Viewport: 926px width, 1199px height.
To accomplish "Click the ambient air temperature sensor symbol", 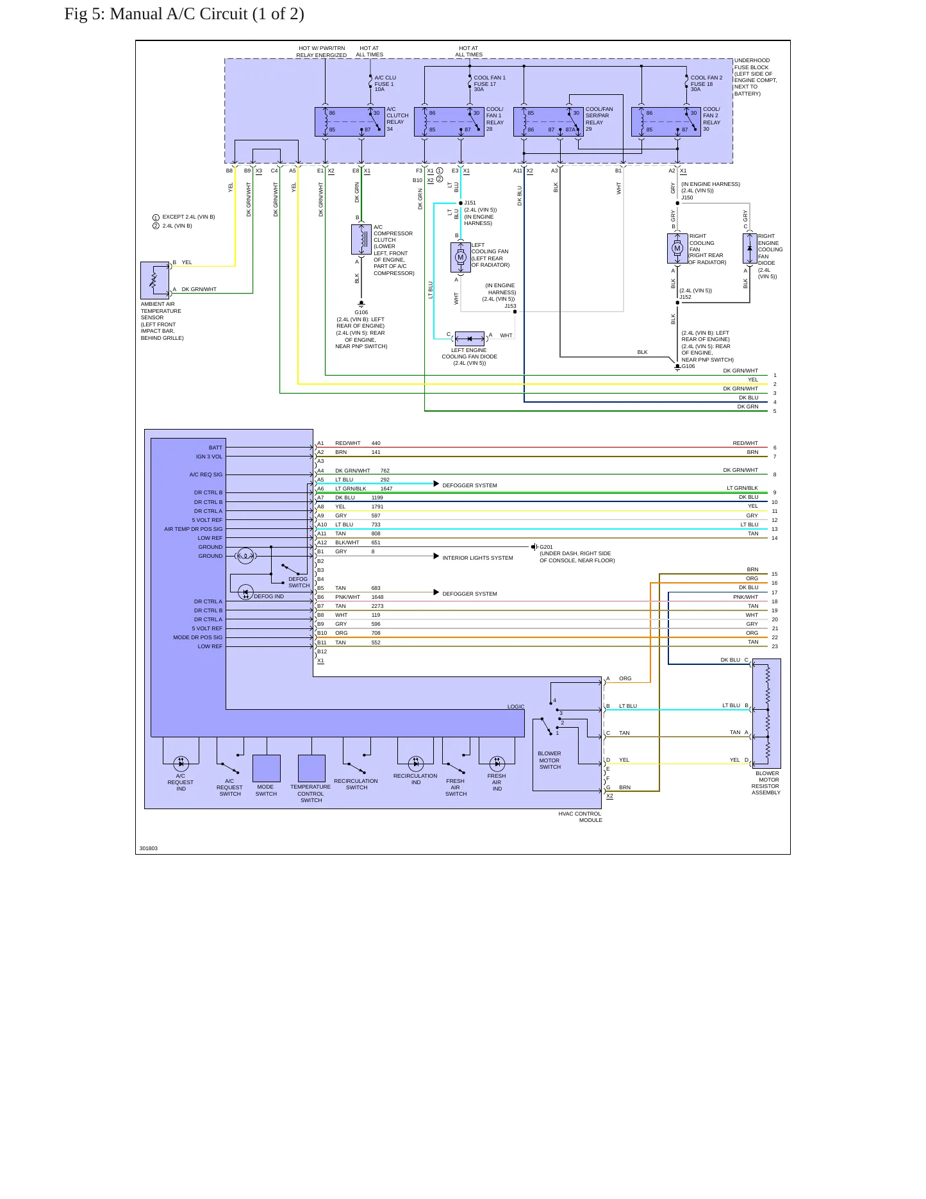I will click(154, 280).
